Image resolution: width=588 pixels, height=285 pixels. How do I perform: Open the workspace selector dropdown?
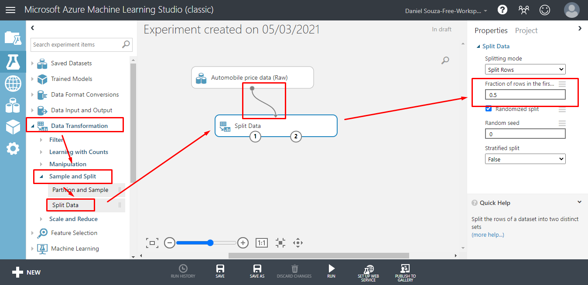(x=446, y=10)
